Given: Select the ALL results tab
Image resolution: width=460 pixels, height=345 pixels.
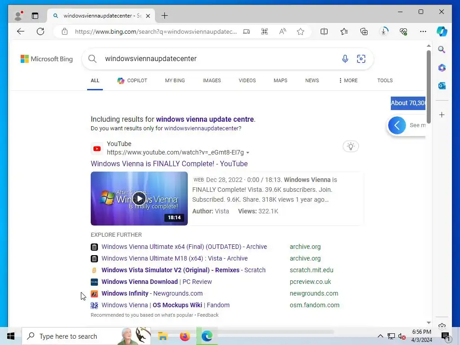Looking at the screenshot, I should click(95, 80).
